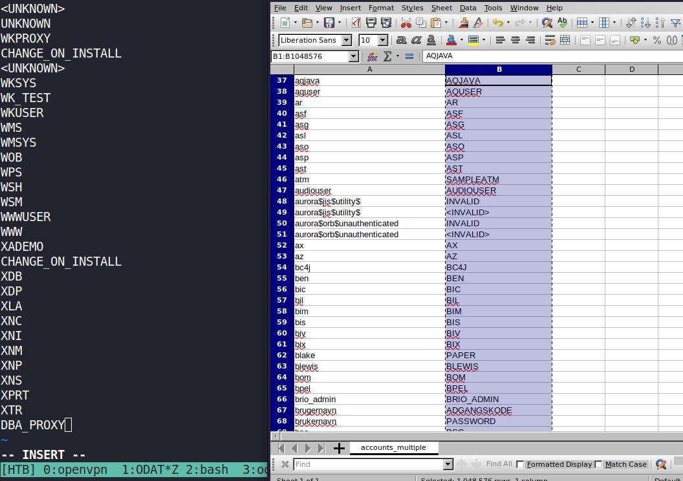Toggle Print Preview icon
This screenshot has height=481, width=683.
point(386,23)
